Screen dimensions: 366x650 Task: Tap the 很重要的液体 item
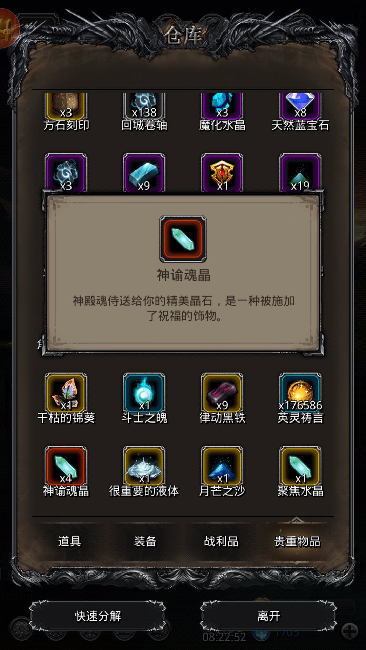click(x=144, y=466)
